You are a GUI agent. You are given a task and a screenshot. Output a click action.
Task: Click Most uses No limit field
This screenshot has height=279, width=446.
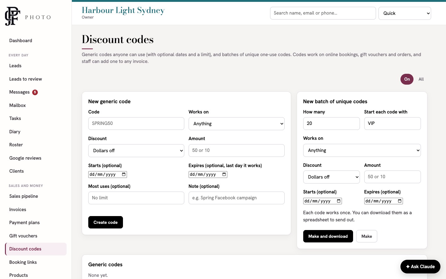coord(136,198)
